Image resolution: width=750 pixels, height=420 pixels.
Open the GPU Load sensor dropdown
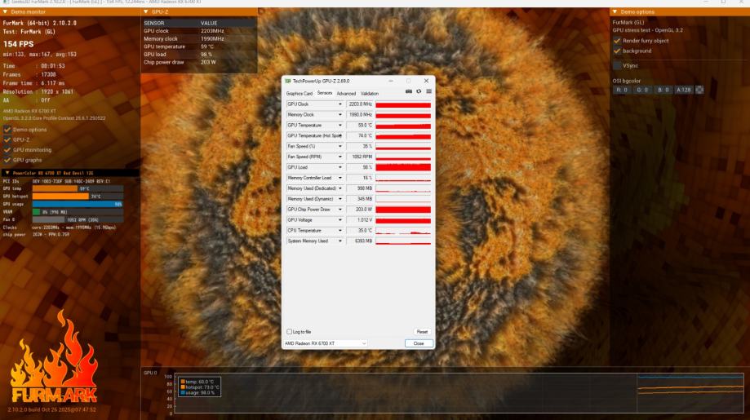[340, 167]
